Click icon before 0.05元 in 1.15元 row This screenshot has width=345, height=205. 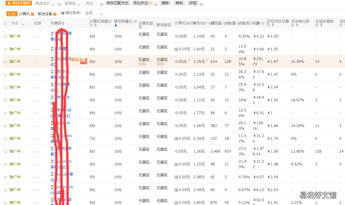coord(176,164)
